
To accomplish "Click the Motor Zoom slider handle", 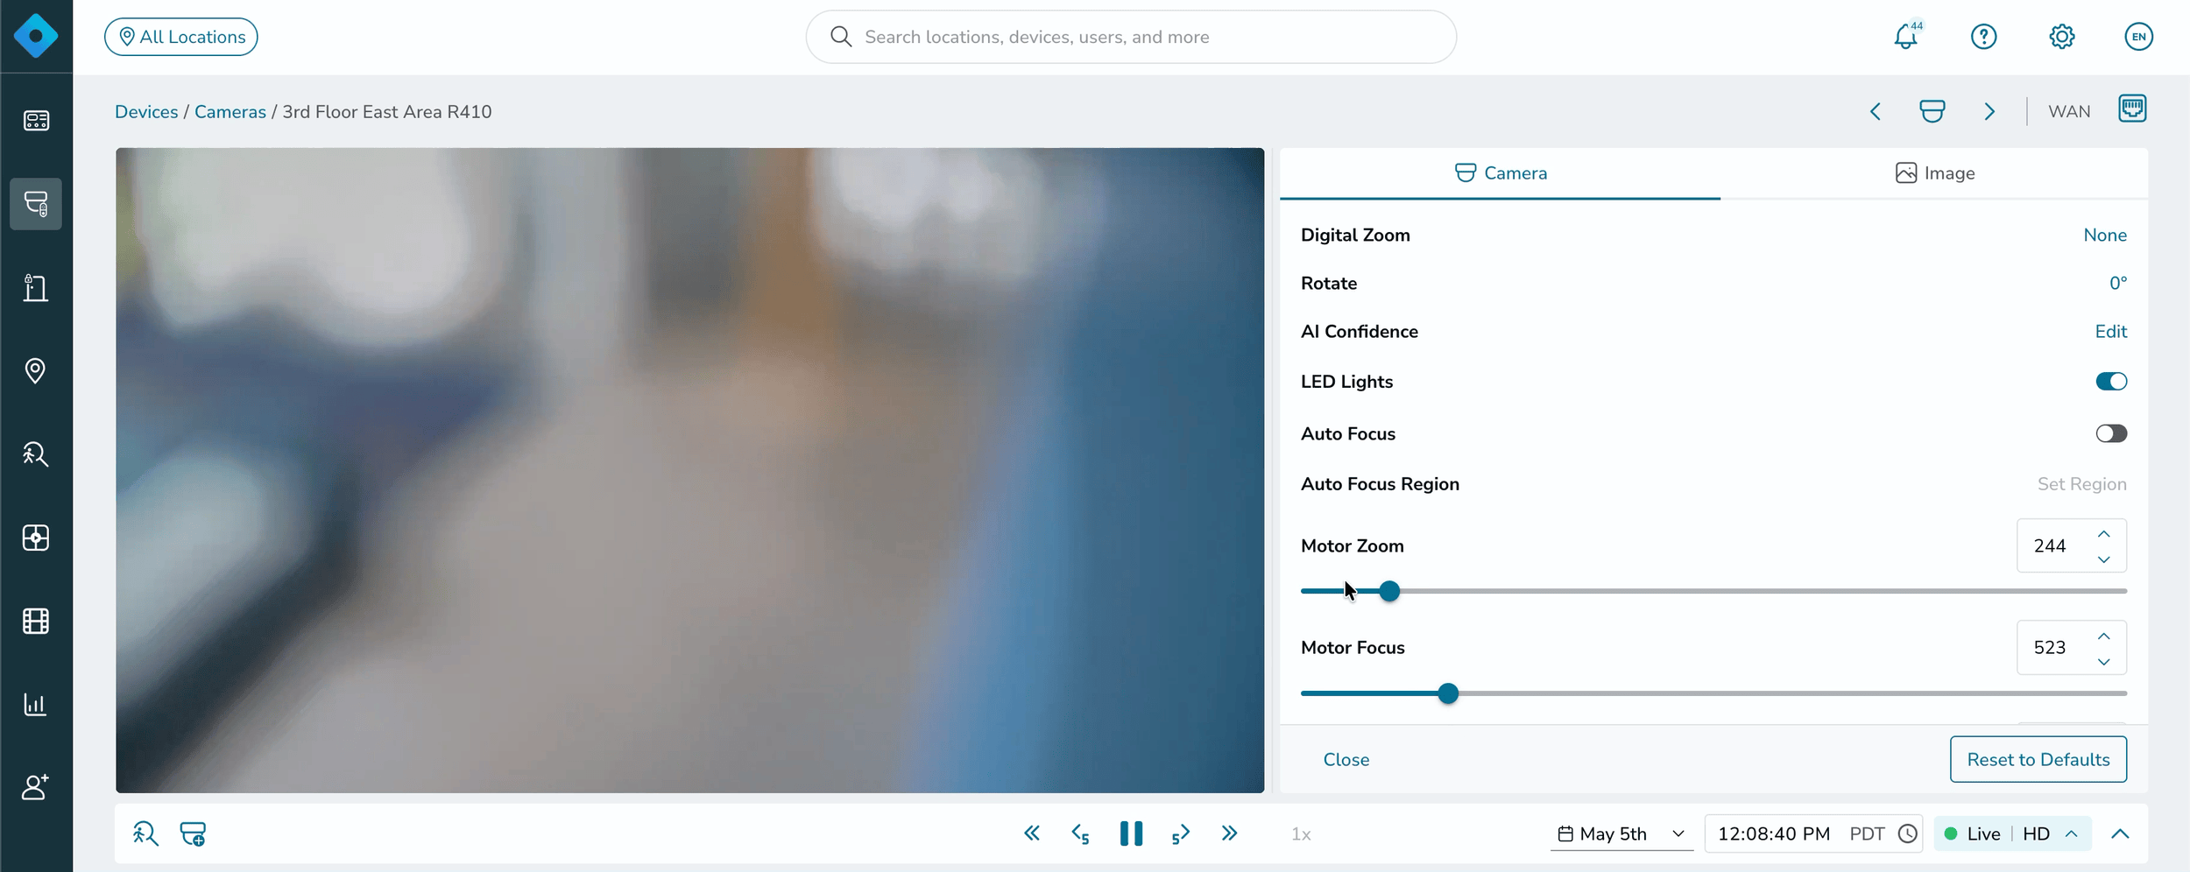I will tap(1388, 591).
